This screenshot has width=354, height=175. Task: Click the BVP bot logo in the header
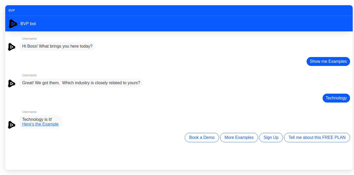pos(13,24)
